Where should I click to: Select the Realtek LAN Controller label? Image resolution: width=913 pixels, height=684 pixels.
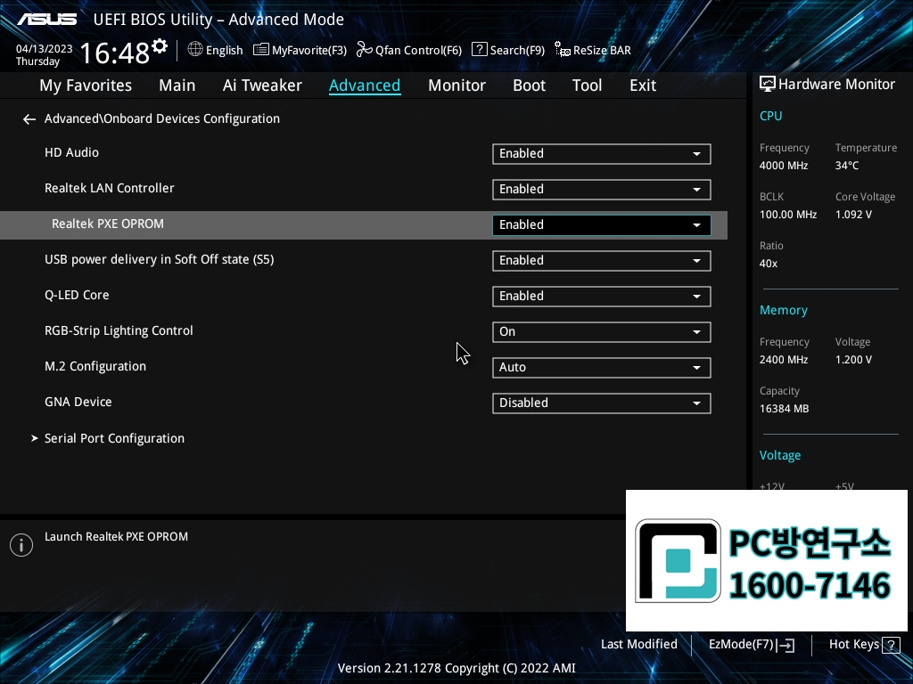tap(110, 189)
